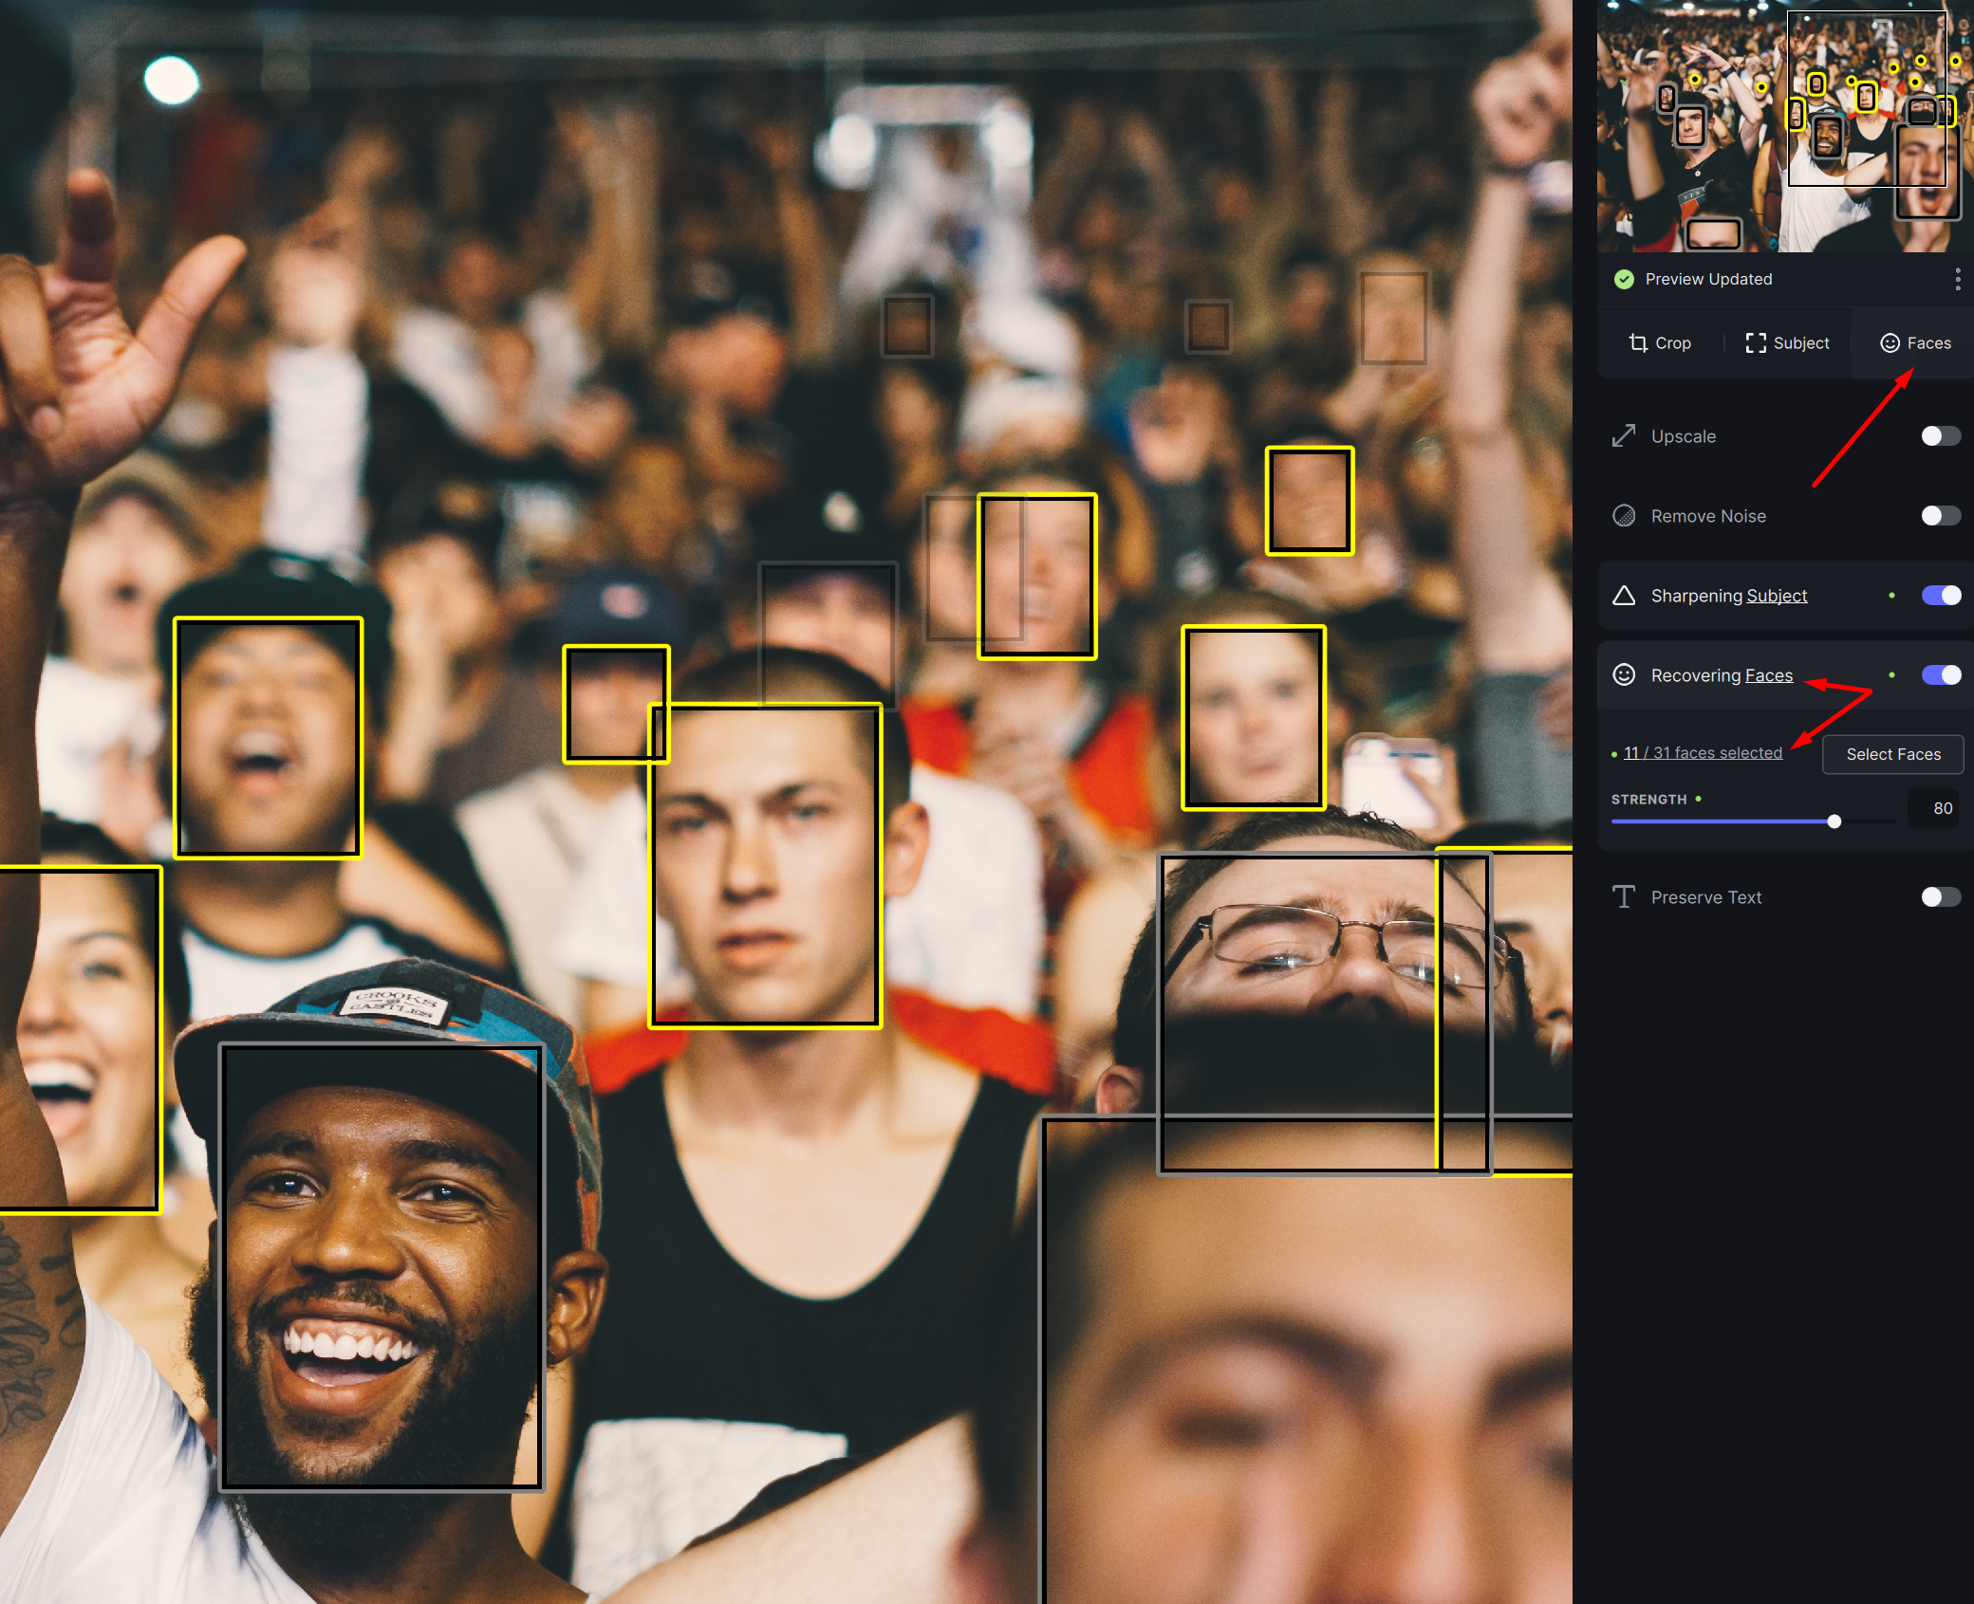Enable the Preserve Text toggle
Image resolution: width=1974 pixels, height=1604 pixels.
click(x=1940, y=897)
